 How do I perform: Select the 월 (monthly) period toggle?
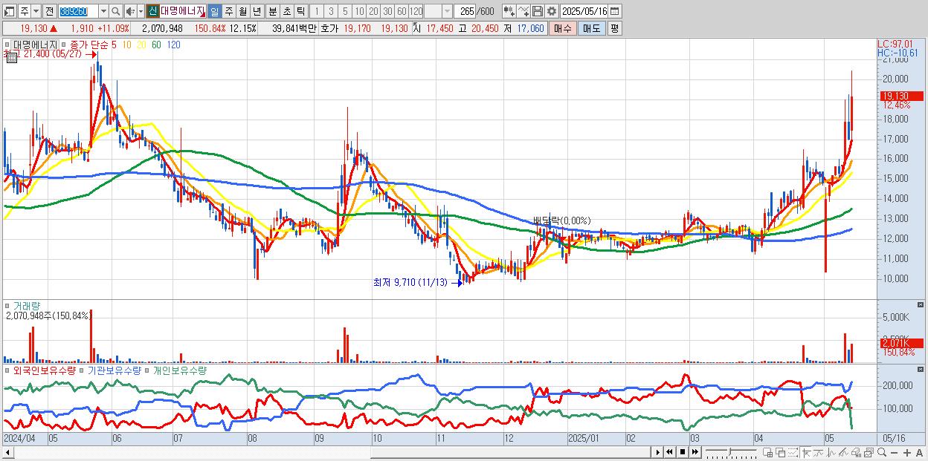click(242, 11)
